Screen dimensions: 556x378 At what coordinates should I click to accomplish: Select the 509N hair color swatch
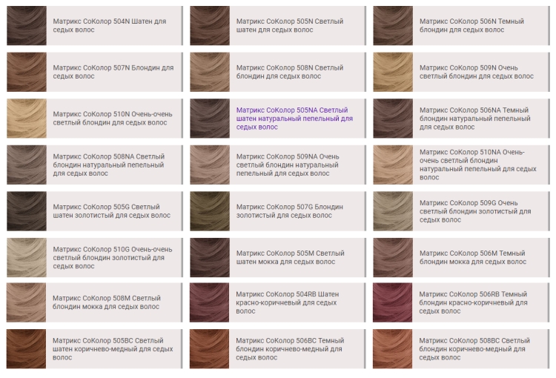point(393,72)
